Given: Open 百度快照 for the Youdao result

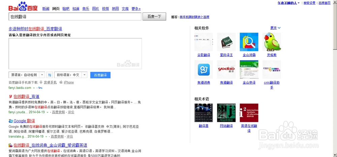Looking at the screenshot, I should [x=58, y=112].
